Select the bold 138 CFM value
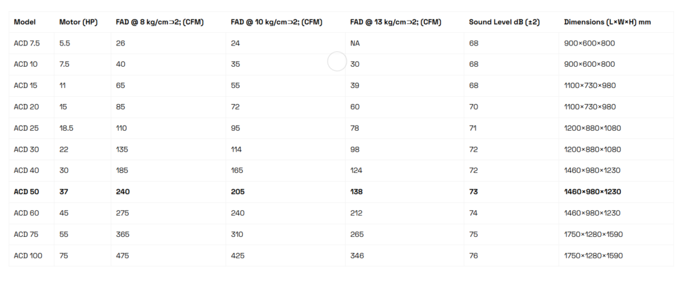The height and width of the screenshot is (283, 683). pos(356,192)
